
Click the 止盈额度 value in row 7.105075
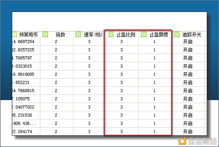tap(154, 99)
